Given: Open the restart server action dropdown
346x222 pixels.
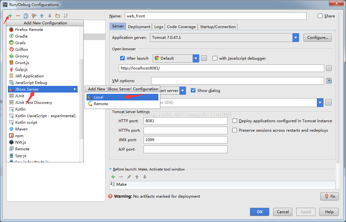Looking at the screenshot, I should (x=183, y=91).
